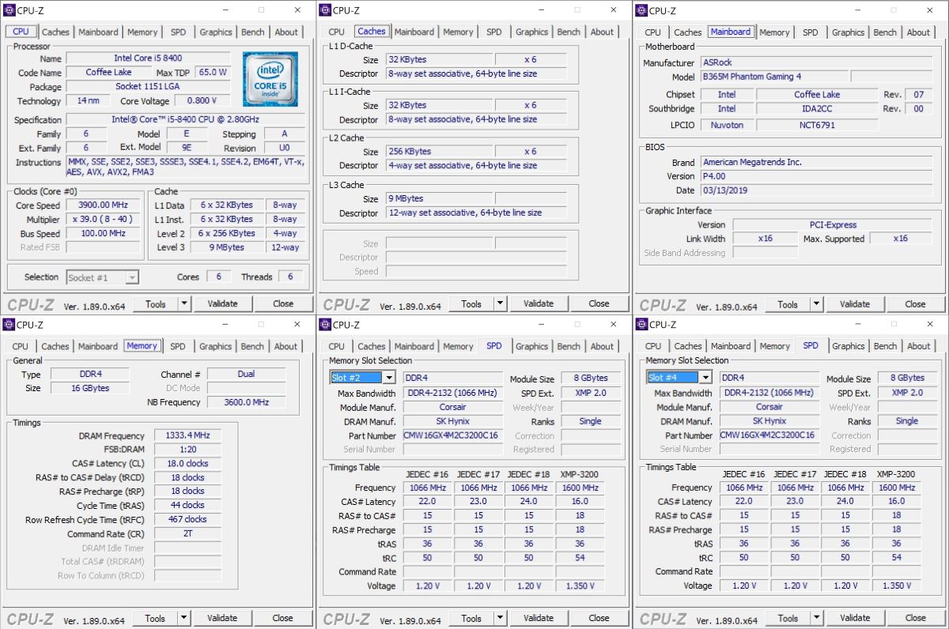Switch to SPD tab in Memory window

point(178,347)
